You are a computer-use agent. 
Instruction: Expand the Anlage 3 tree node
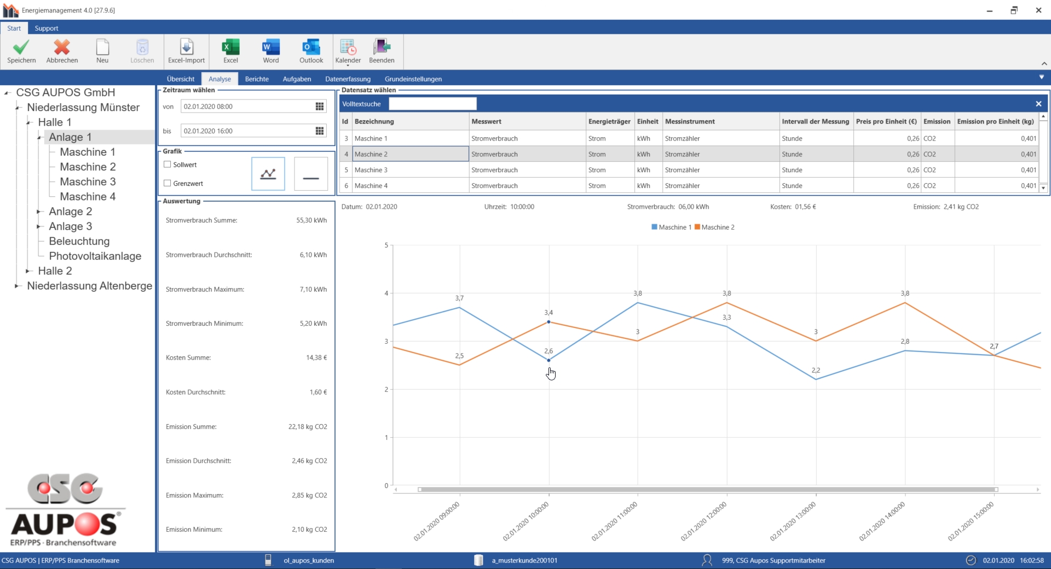click(x=39, y=226)
